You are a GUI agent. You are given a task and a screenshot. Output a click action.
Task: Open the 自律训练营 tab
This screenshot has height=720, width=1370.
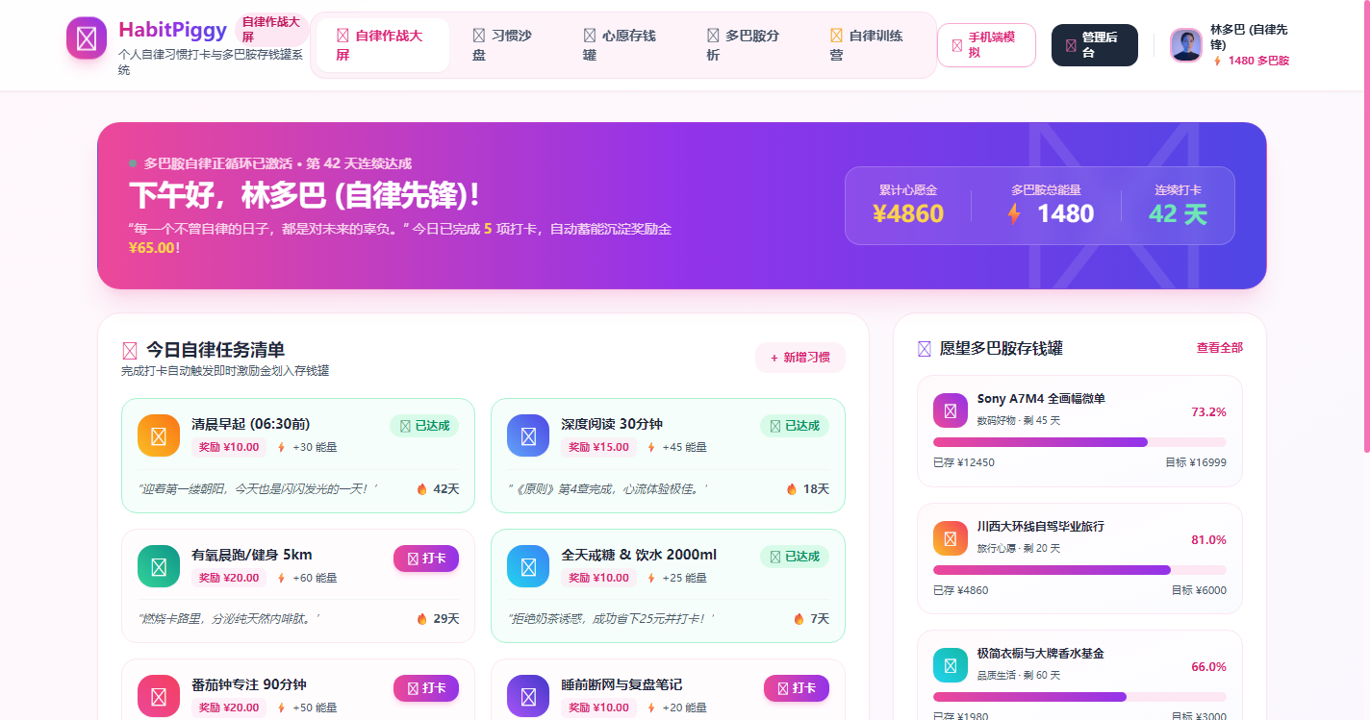870,45
